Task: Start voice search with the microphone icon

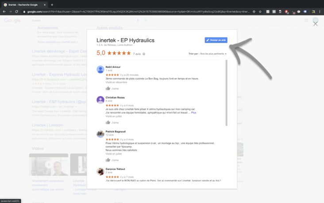Action: click(138, 20)
